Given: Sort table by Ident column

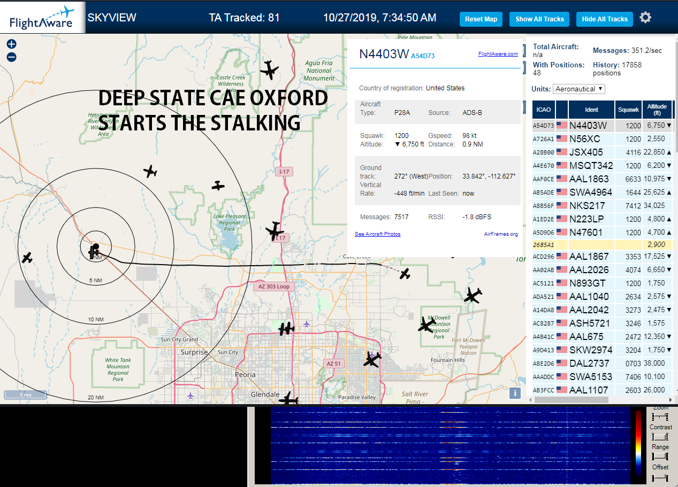Looking at the screenshot, I should (x=591, y=110).
